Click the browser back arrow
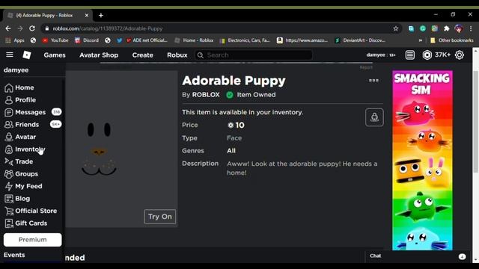This screenshot has width=479, height=269. 8,28
